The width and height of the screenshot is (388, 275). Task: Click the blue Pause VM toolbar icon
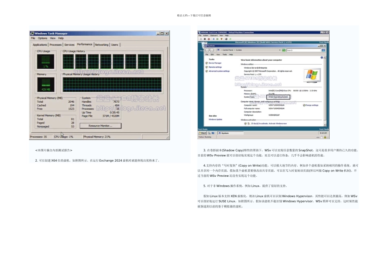214,39
